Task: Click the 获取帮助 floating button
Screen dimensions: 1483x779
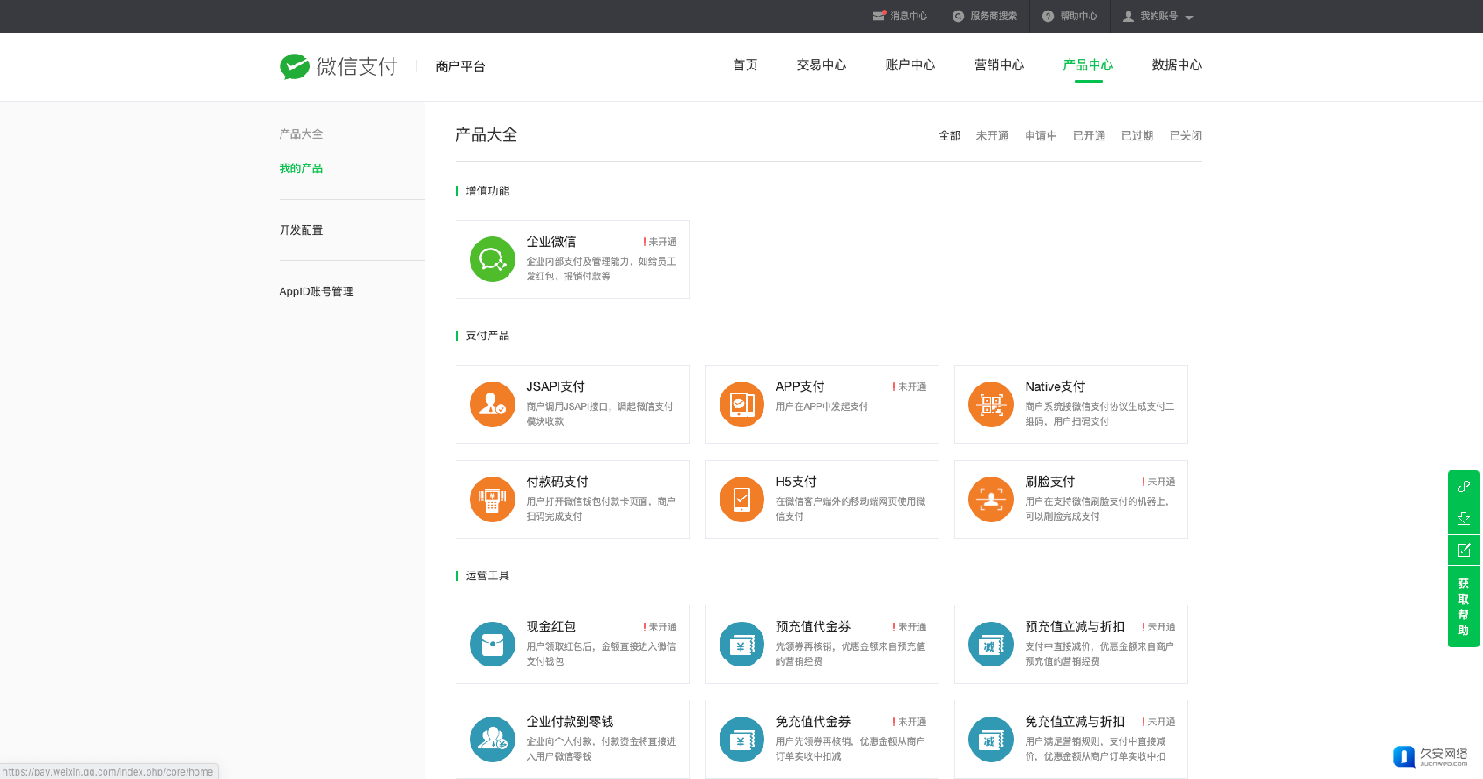Action: coord(1463,607)
